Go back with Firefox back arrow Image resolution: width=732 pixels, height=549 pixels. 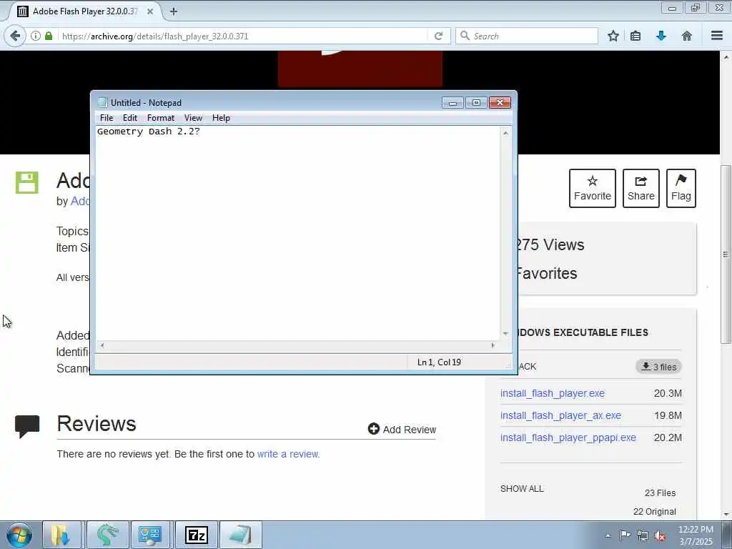click(x=16, y=36)
